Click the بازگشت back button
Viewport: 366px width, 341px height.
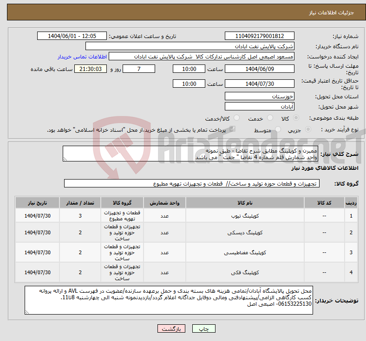coord(171,328)
